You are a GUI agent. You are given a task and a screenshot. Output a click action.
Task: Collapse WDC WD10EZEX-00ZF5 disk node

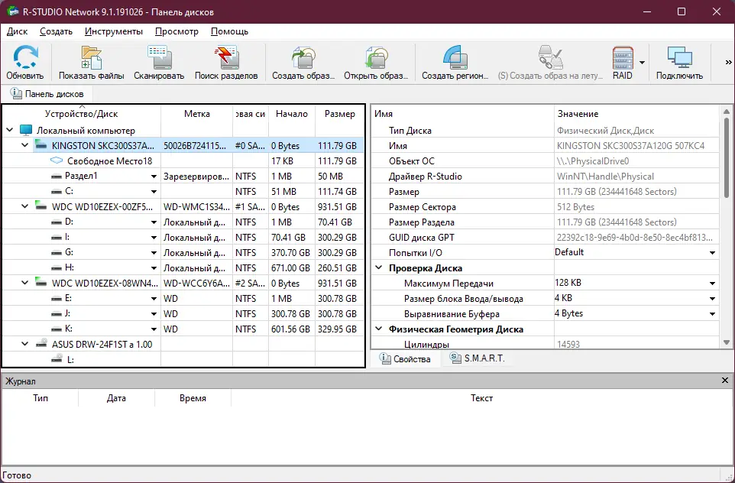click(25, 206)
